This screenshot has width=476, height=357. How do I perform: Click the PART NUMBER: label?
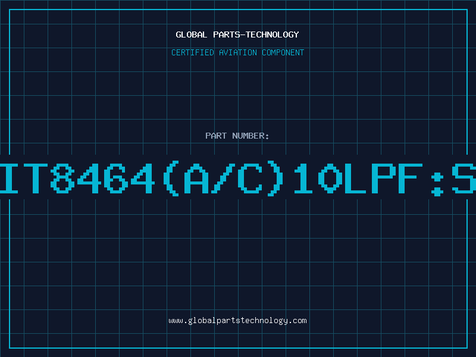tap(237, 136)
